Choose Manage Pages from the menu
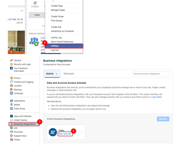174x146 pixels. click(58, 10)
